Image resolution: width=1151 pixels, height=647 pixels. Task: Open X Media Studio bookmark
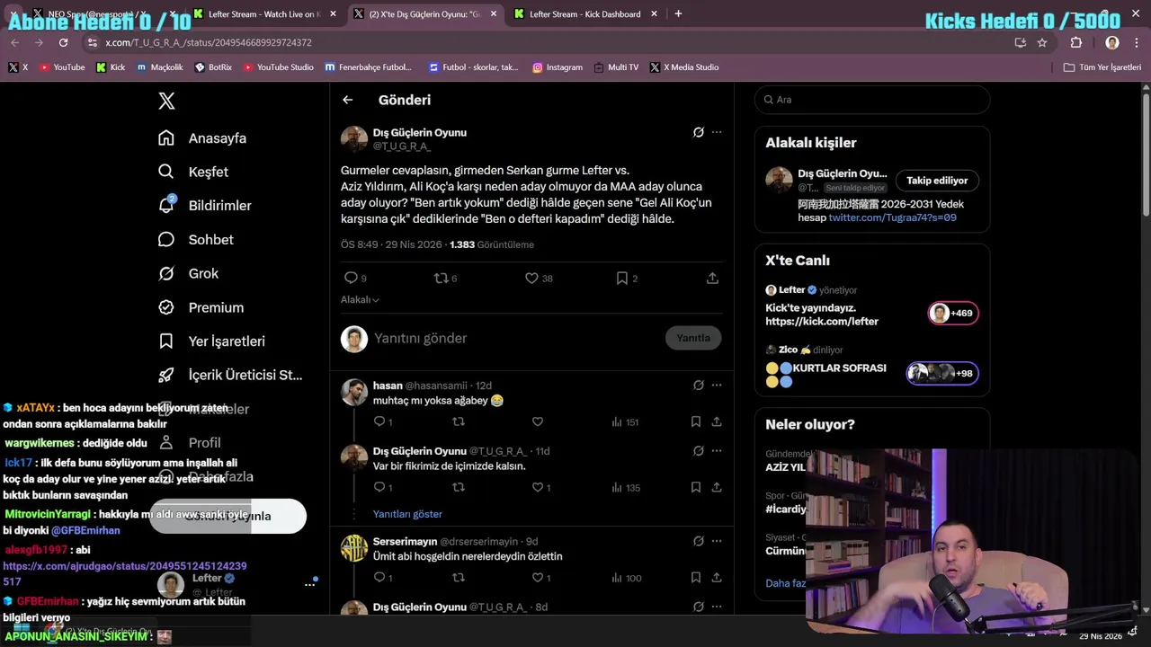click(x=683, y=67)
